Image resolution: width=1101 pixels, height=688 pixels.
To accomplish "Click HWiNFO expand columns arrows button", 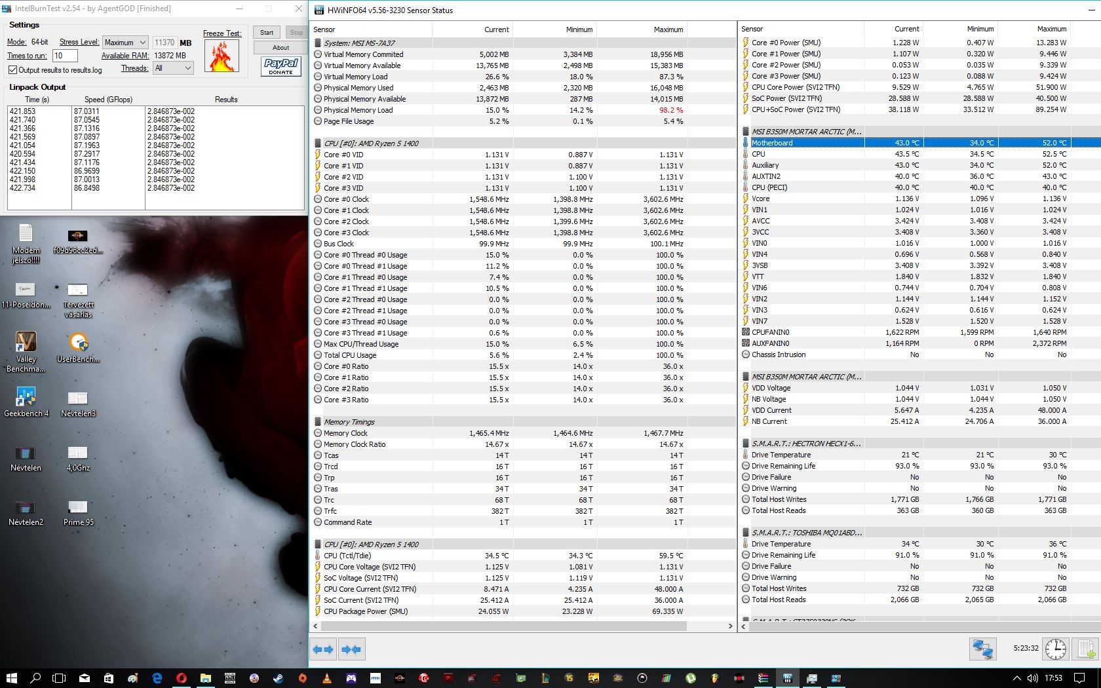I will (x=324, y=649).
